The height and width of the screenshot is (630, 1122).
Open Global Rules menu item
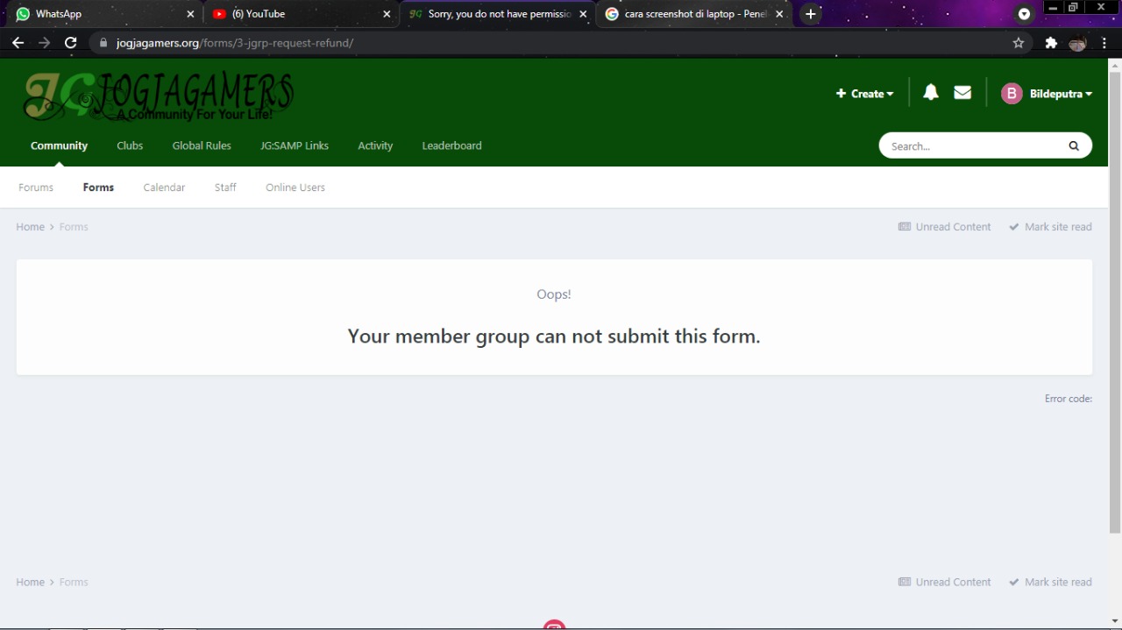pos(202,145)
